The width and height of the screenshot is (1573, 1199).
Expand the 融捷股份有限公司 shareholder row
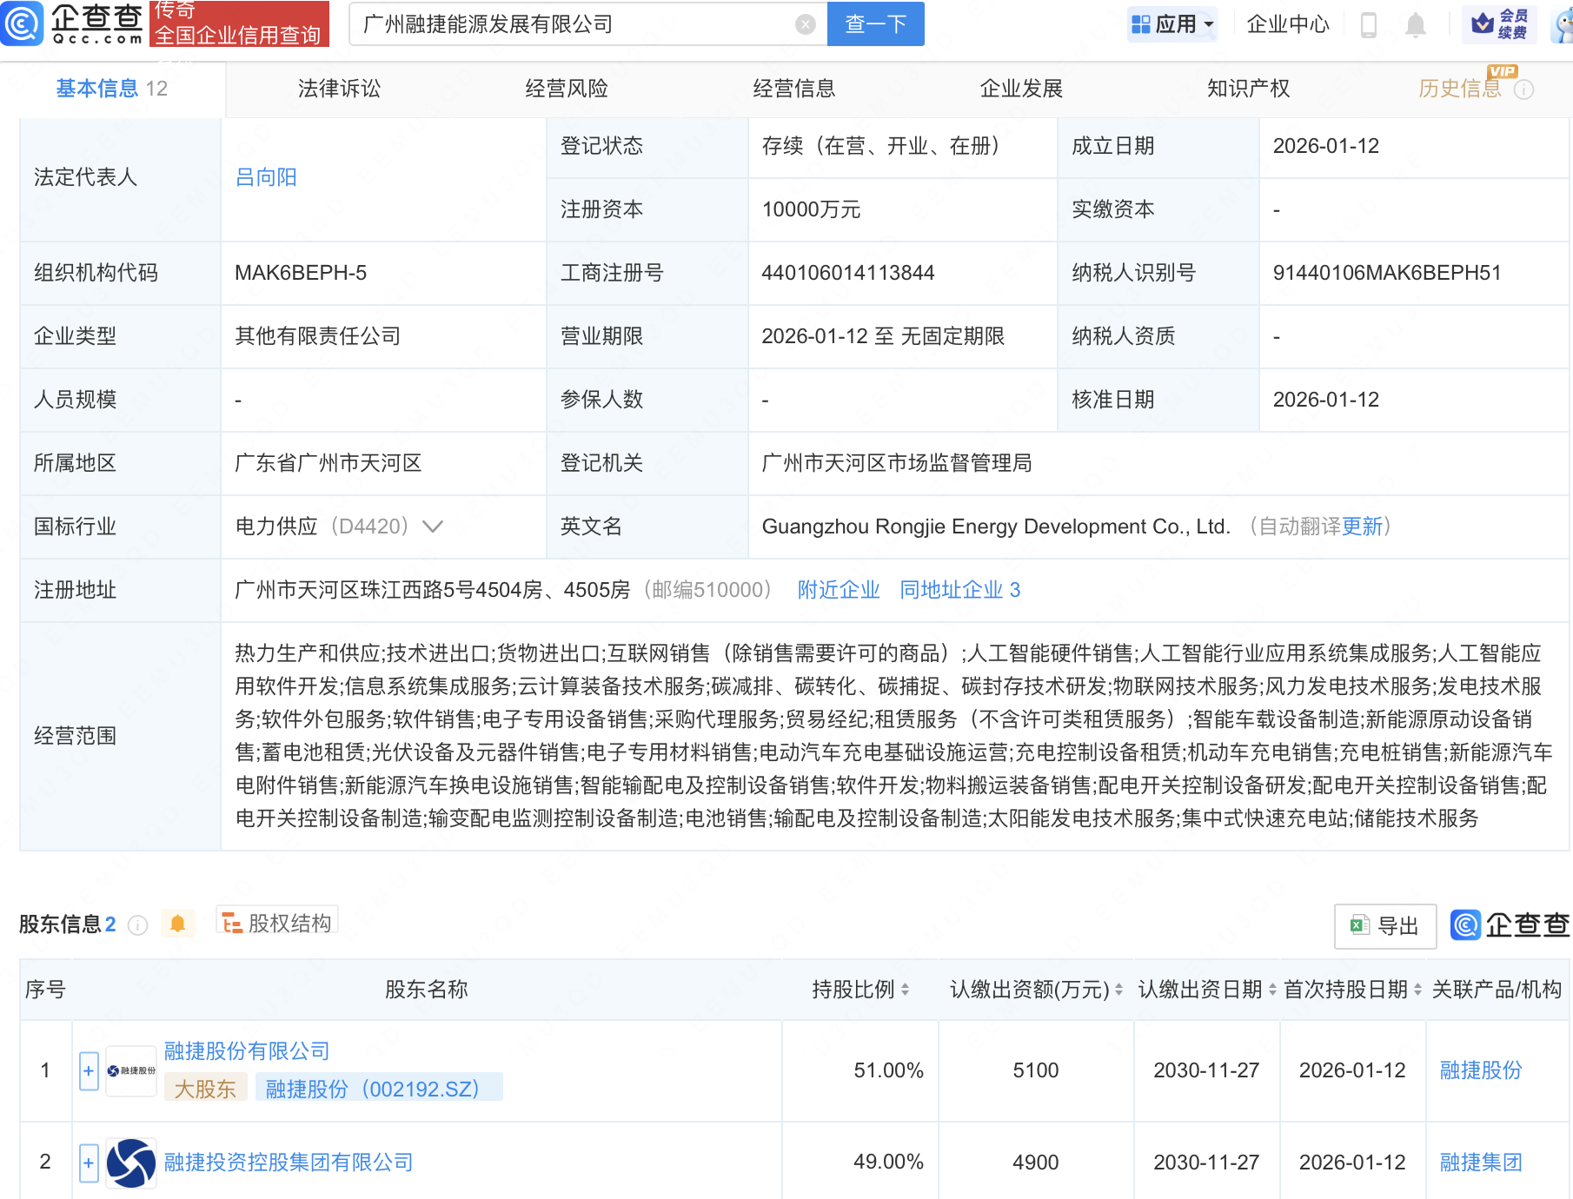pyautogui.click(x=88, y=1071)
